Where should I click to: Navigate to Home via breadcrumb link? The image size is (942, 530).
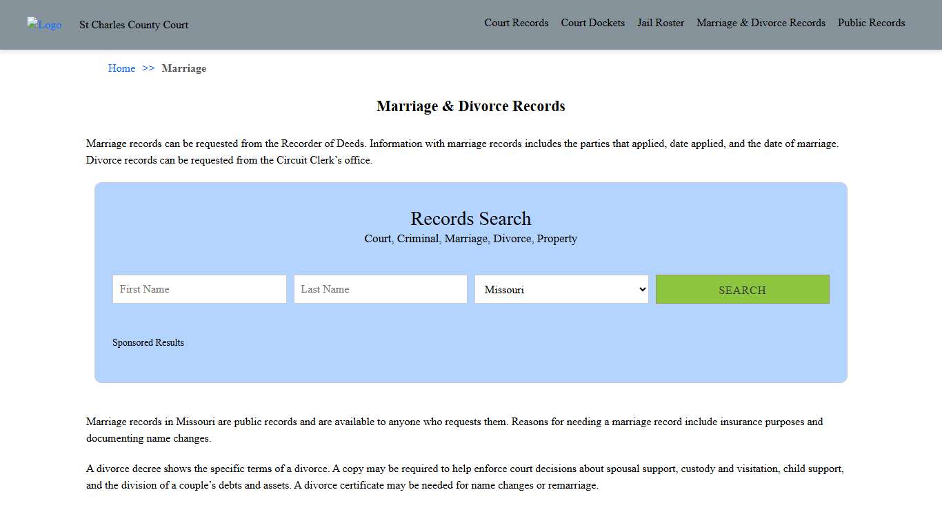121,68
